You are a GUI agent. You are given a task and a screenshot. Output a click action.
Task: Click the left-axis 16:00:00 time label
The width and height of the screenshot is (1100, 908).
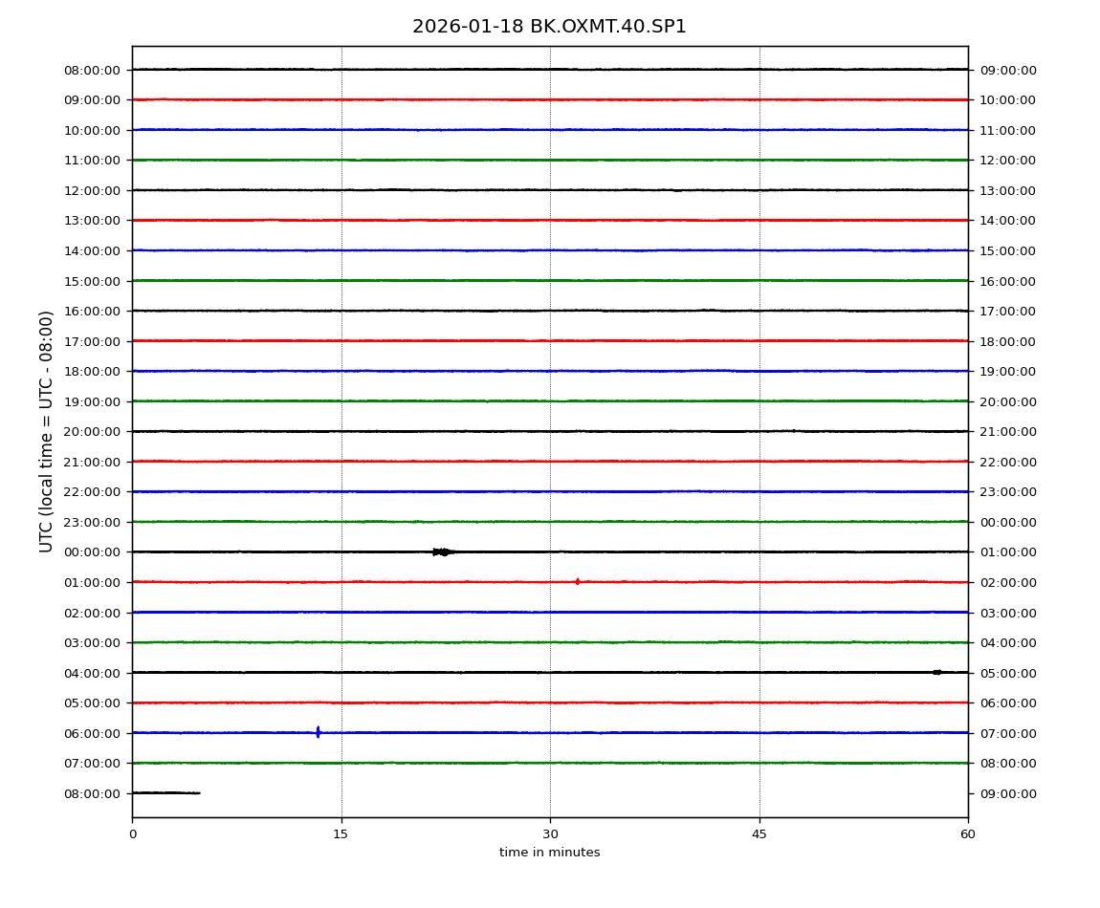(93, 311)
